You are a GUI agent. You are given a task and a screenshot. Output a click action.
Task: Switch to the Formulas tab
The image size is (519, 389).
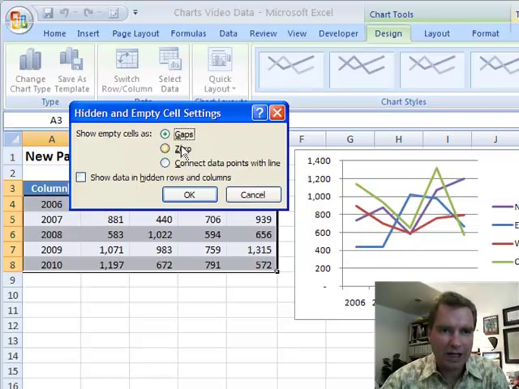(x=188, y=33)
